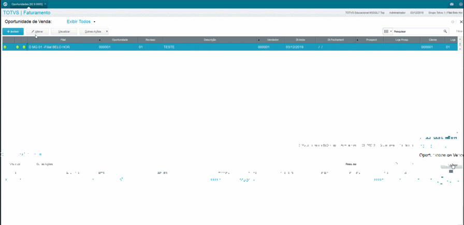Open the search column selector with the three bars
Screen dimensions: 464x225
click(x=388, y=32)
